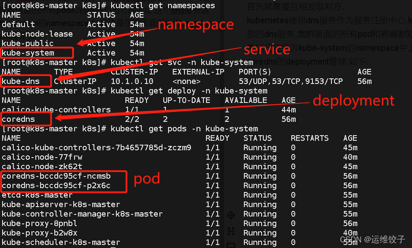
Task: Click the AVAILABLE column header
Action: point(246,100)
